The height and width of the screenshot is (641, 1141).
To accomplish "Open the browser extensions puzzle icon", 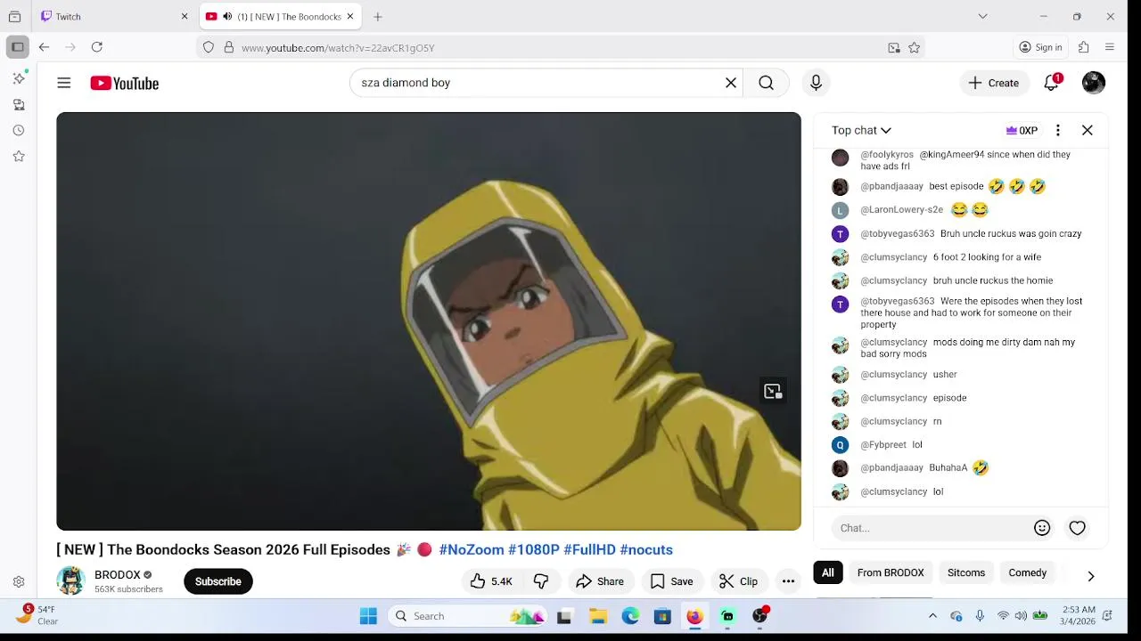I will click(x=1084, y=47).
